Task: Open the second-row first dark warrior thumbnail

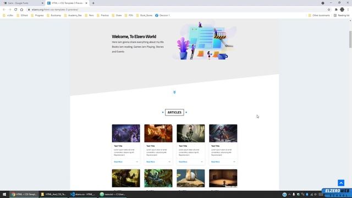Action: click(126, 178)
